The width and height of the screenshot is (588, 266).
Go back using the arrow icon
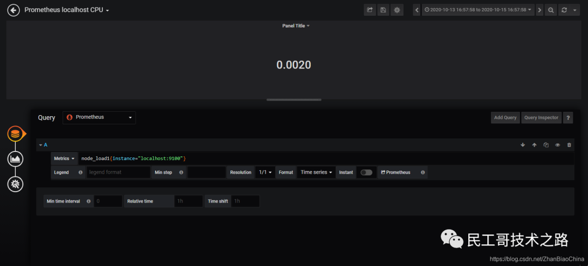pos(14,10)
